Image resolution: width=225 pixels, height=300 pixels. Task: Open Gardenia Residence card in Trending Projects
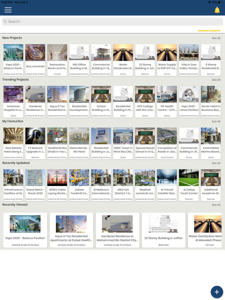tap(36, 102)
